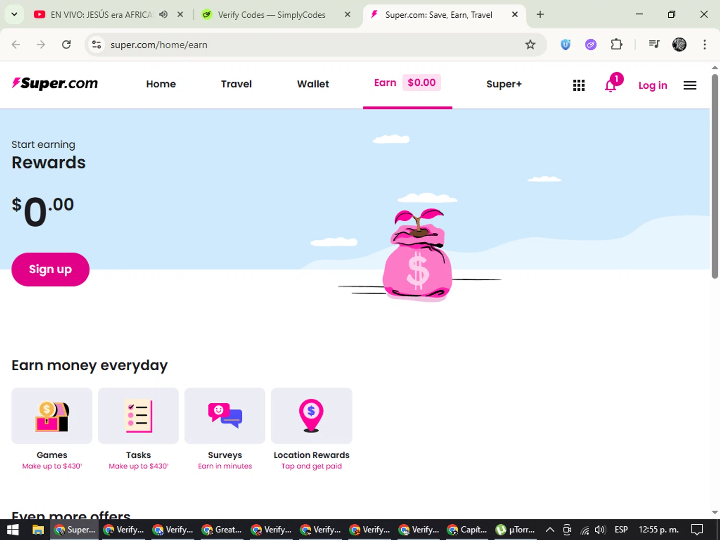Click the Log in link
Image resolution: width=720 pixels, height=540 pixels.
click(653, 85)
